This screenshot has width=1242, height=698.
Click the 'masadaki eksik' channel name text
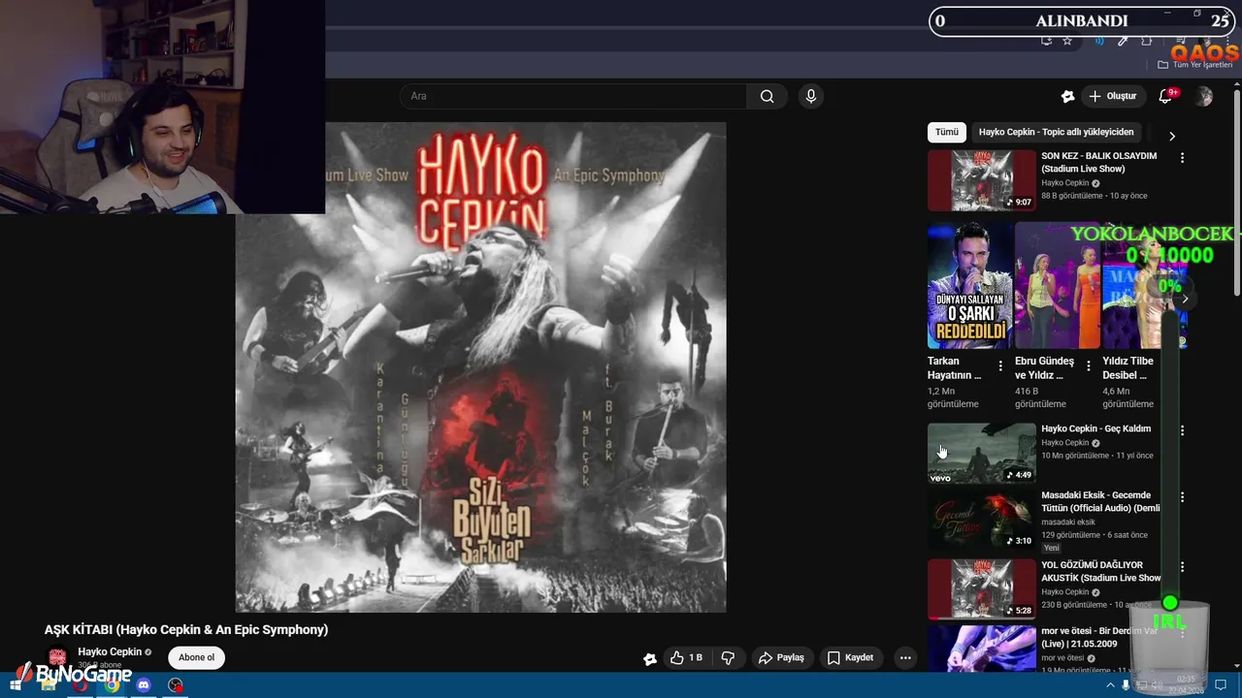1068,522
